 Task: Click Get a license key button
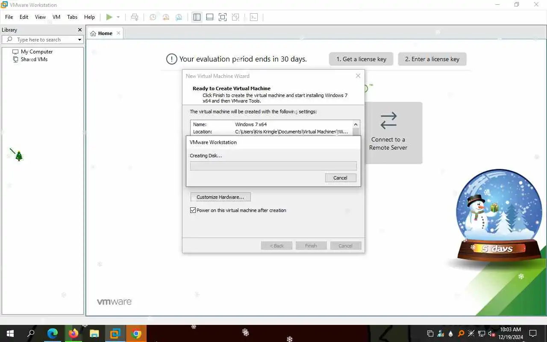pyautogui.click(x=361, y=59)
